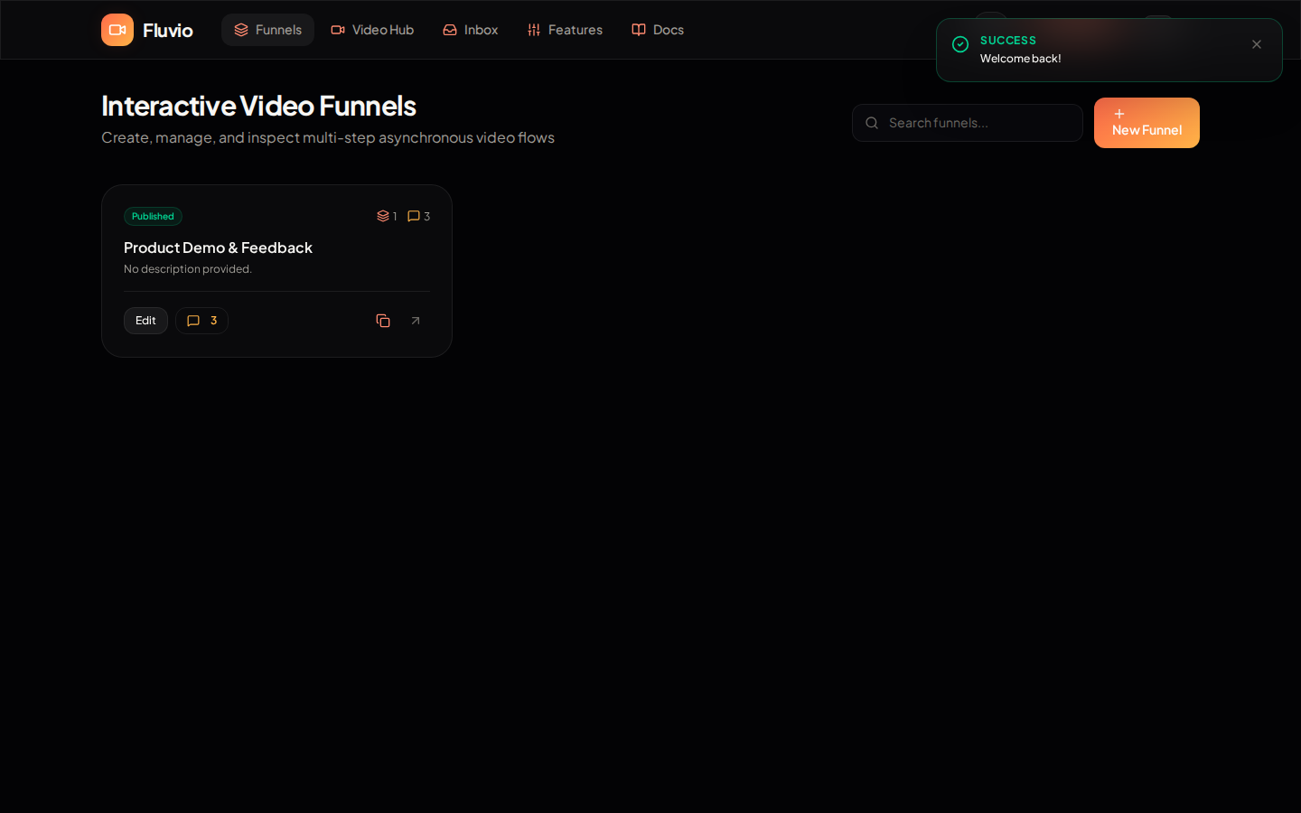The image size is (1301, 813).
Task: Edit the Product Demo & Feedback funnel
Action: (x=145, y=321)
